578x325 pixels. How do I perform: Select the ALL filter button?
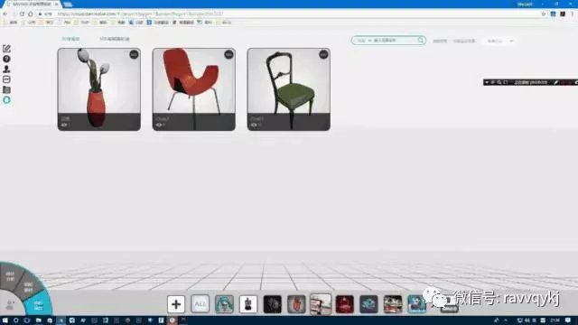click(x=200, y=304)
